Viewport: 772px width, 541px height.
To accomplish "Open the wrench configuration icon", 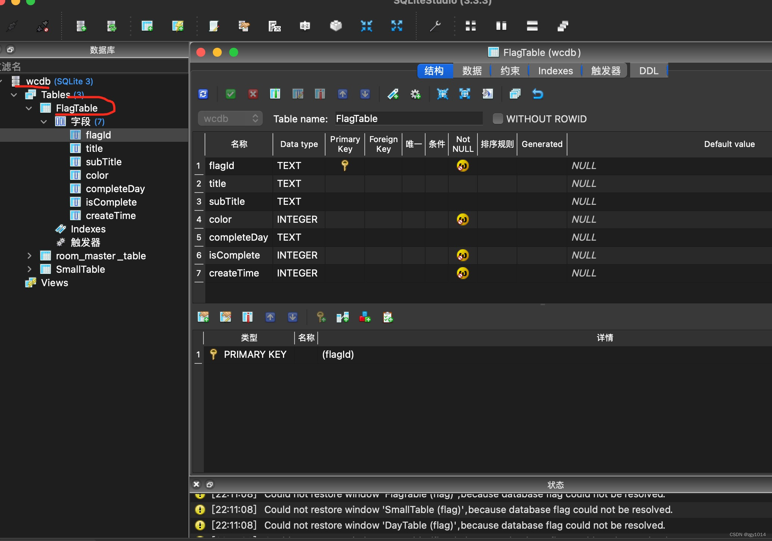I will click(x=435, y=26).
